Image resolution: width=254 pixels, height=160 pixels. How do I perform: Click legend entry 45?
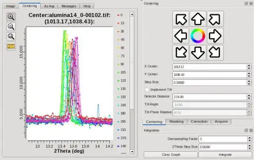coord(121,39)
